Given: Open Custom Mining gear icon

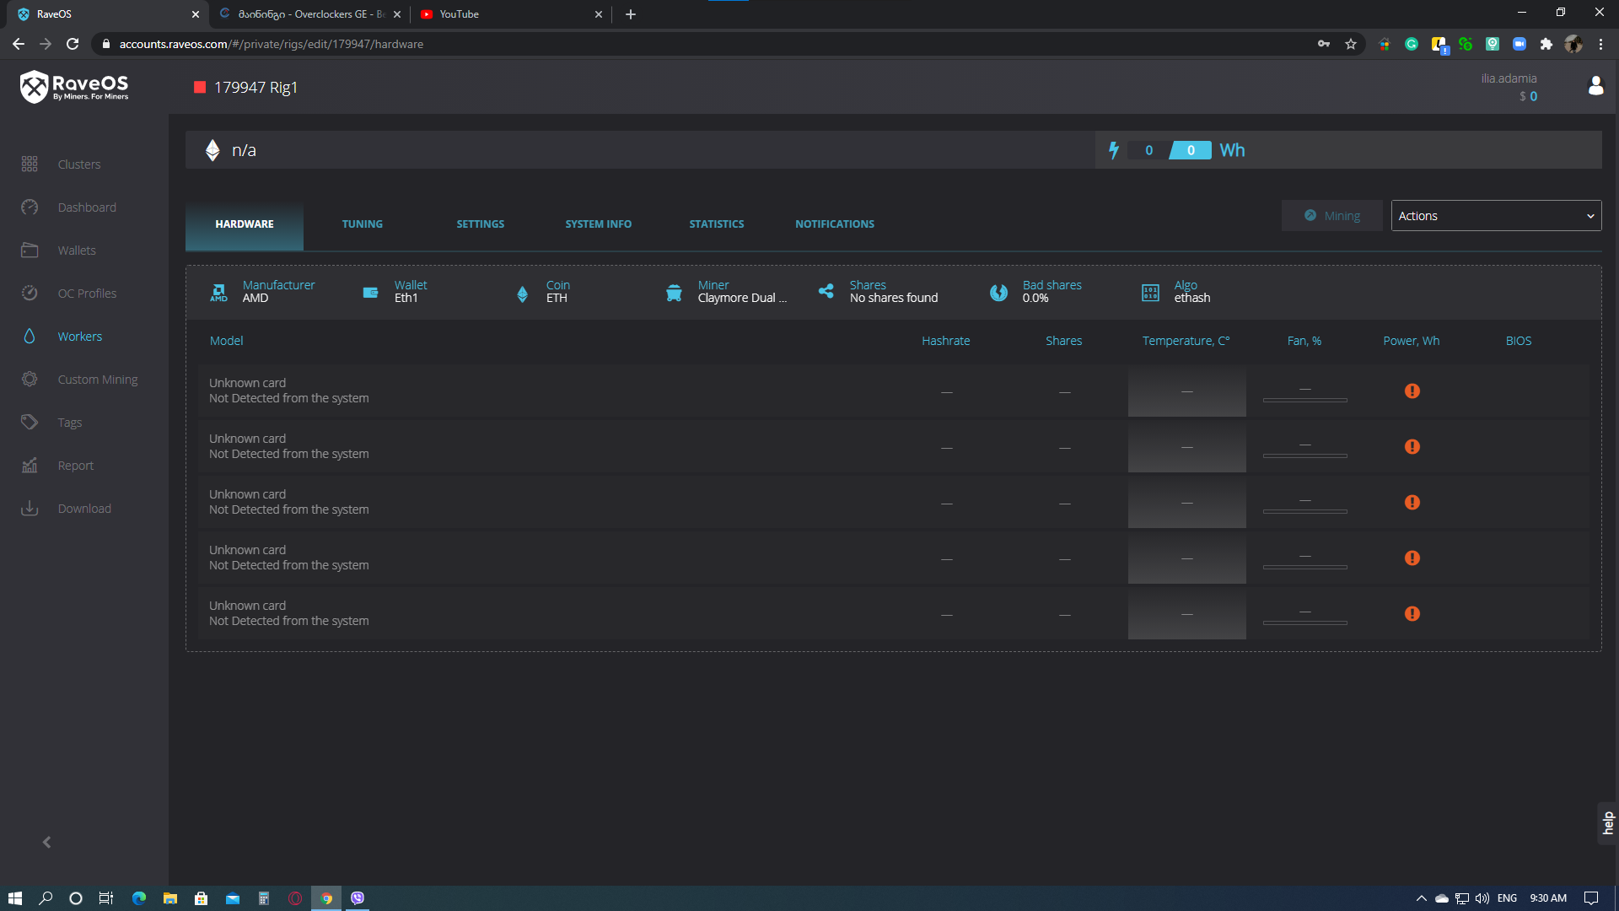Looking at the screenshot, I should [x=30, y=380].
